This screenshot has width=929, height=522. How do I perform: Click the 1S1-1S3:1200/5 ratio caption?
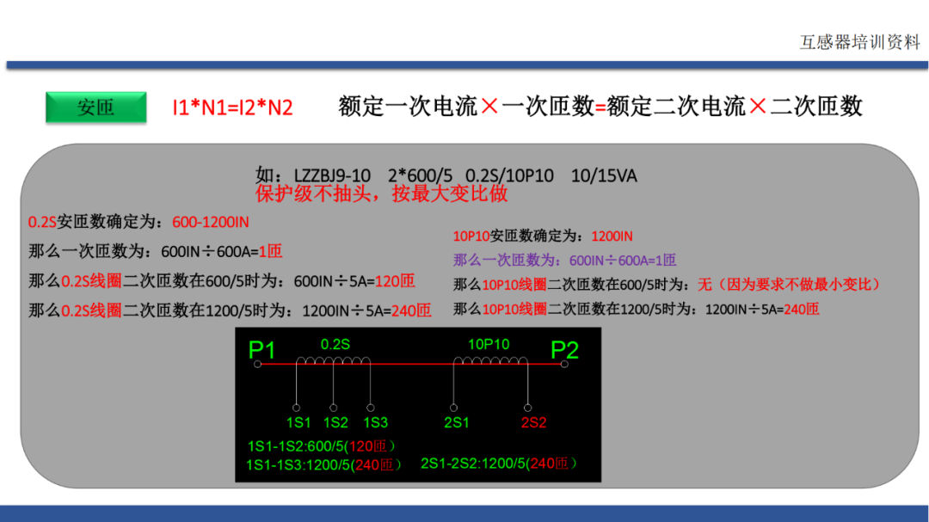(323, 464)
